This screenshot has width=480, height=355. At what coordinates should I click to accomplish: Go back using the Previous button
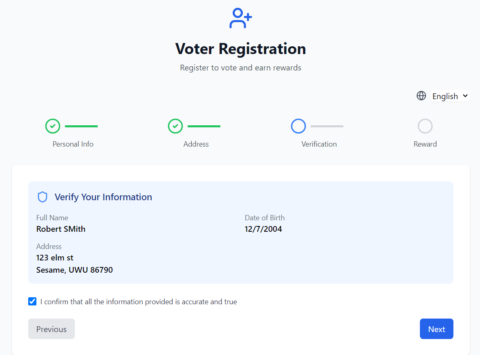pyautogui.click(x=51, y=329)
